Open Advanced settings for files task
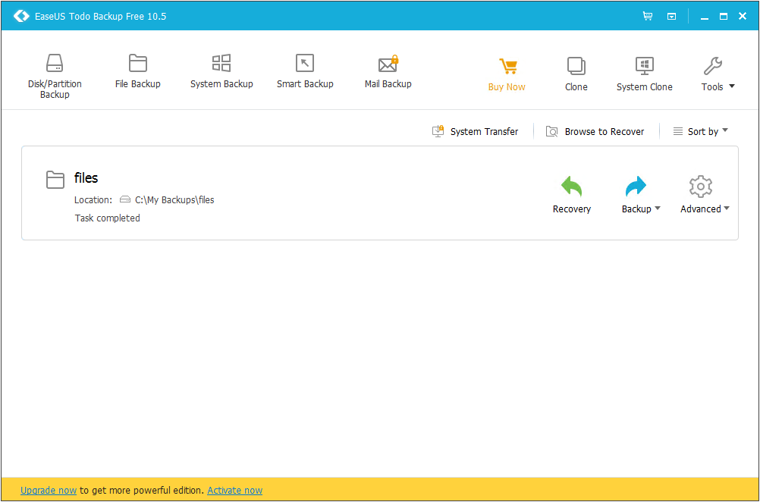Viewport: 760px width, 502px height. (705, 195)
